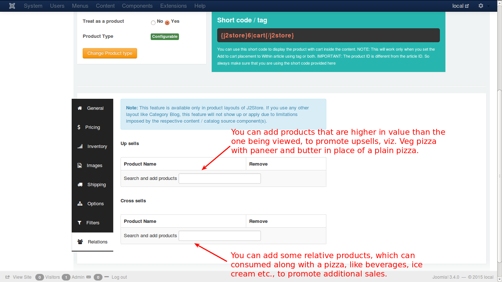The height and width of the screenshot is (282, 502).
Task: Click the dollar icon beside Pricing
Action: coord(79,127)
